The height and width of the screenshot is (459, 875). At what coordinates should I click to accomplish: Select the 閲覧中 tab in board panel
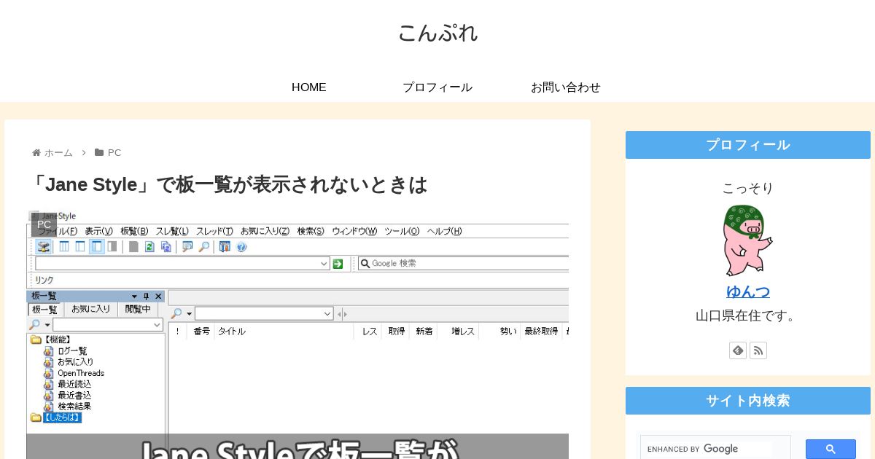[138, 309]
